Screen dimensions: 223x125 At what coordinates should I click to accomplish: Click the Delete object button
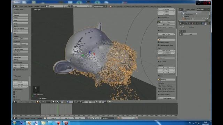click(21, 31)
